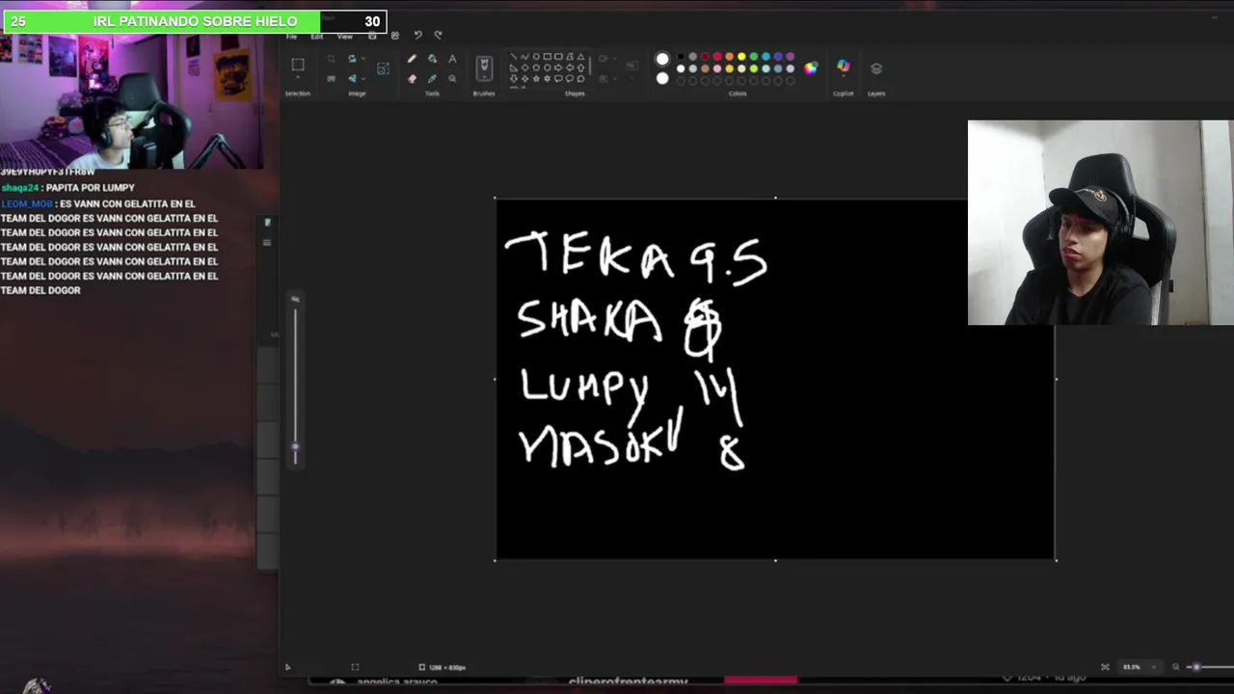Click the 'IRL PATINANDO SOBRE HIELO' goal bar

[x=194, y=21]
